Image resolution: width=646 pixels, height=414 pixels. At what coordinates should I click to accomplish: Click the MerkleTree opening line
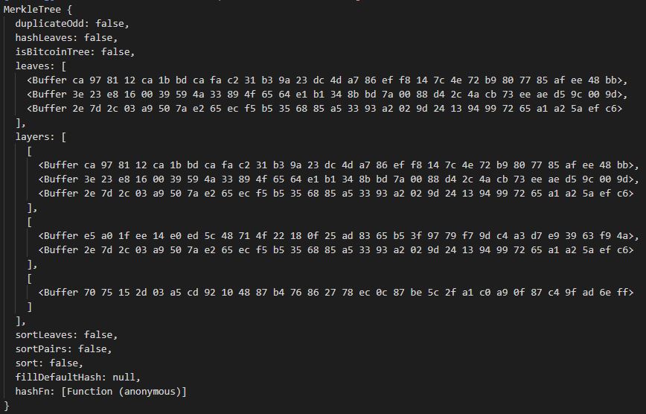(x=37, y=10)
